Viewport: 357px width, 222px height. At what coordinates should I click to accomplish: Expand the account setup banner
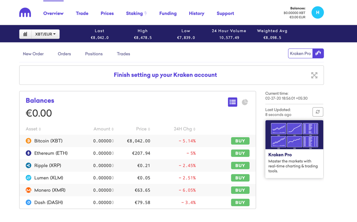pos(314,75)
